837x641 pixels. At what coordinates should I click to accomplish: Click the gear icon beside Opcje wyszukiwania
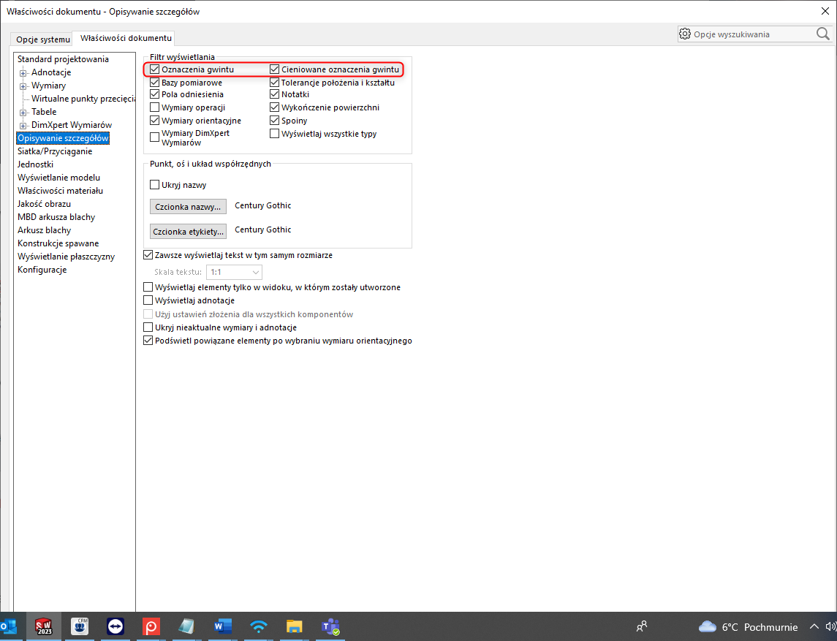click(x=684, y=34)
